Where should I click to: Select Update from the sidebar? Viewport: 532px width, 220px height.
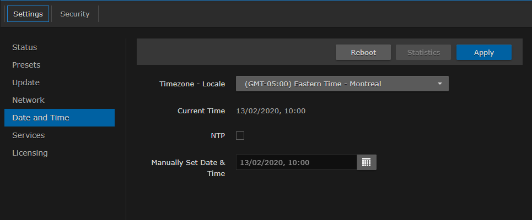pyautogui.click(x=26, y=82)
